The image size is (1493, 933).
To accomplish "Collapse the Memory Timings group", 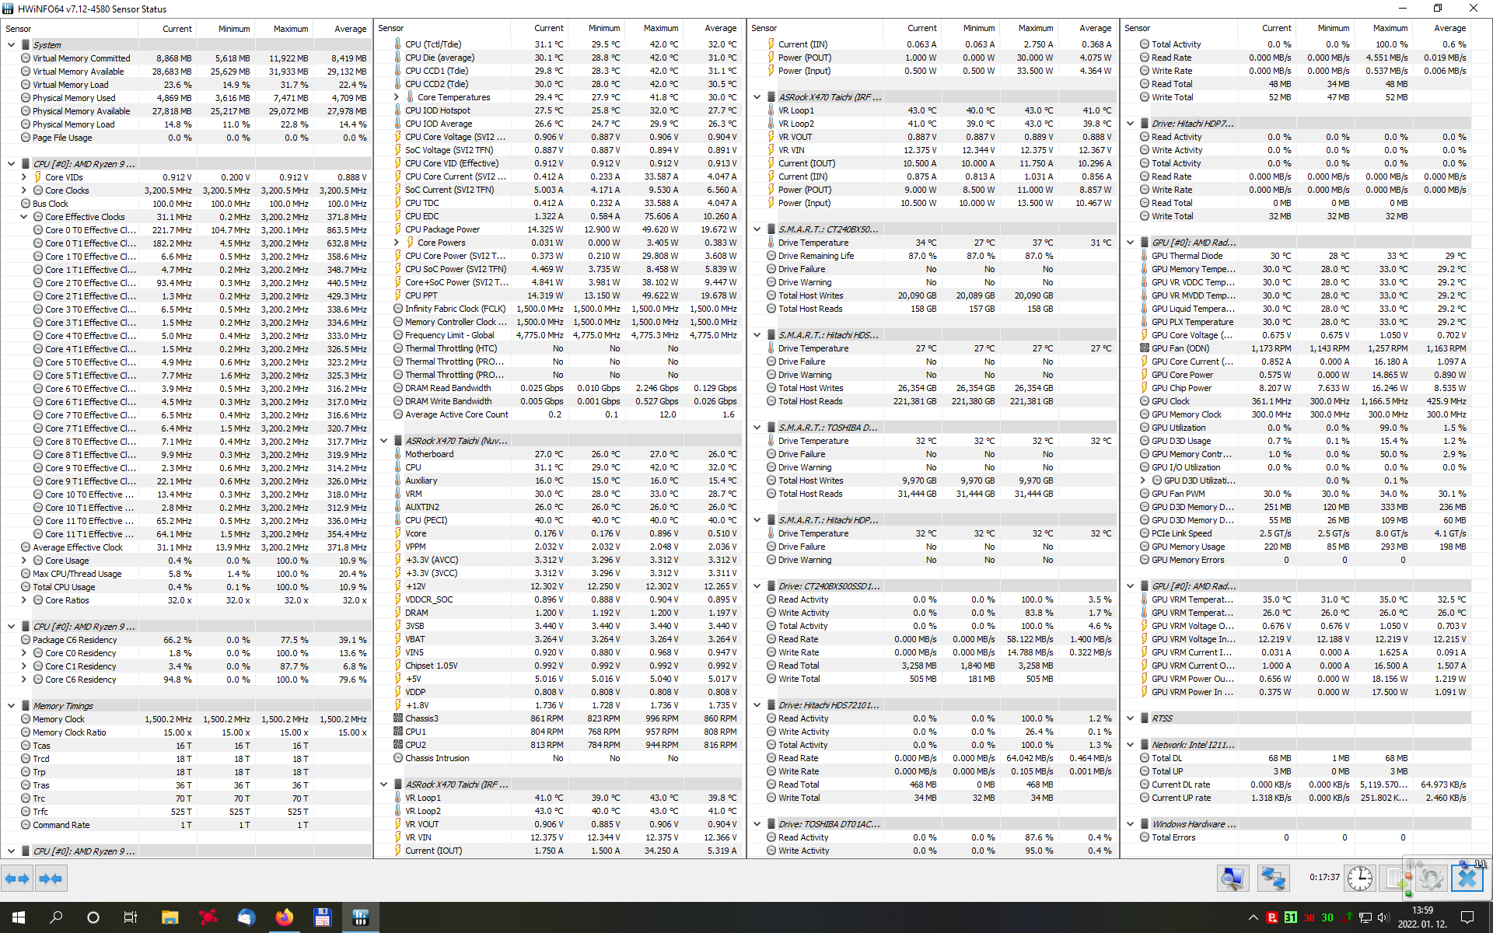I will pyautogui.click(x=11, y=706).
